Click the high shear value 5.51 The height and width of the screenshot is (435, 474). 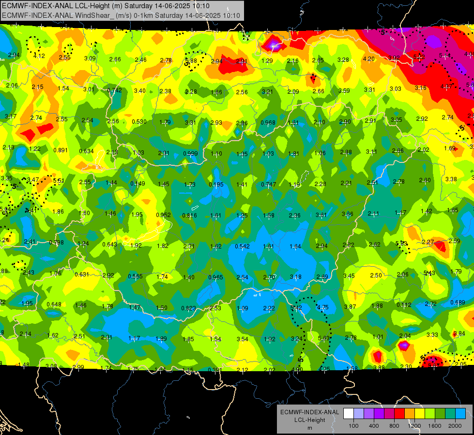pos(59,180)
